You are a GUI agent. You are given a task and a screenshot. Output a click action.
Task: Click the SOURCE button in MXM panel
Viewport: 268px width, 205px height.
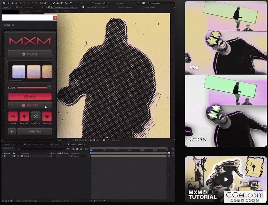pos(30,54)
